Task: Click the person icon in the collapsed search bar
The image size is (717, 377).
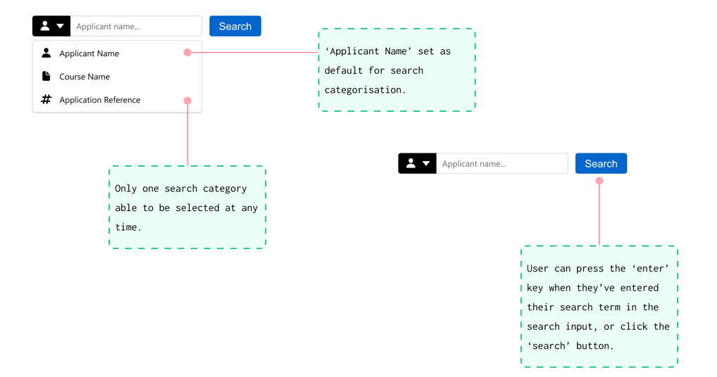Action: click(411, 163)
